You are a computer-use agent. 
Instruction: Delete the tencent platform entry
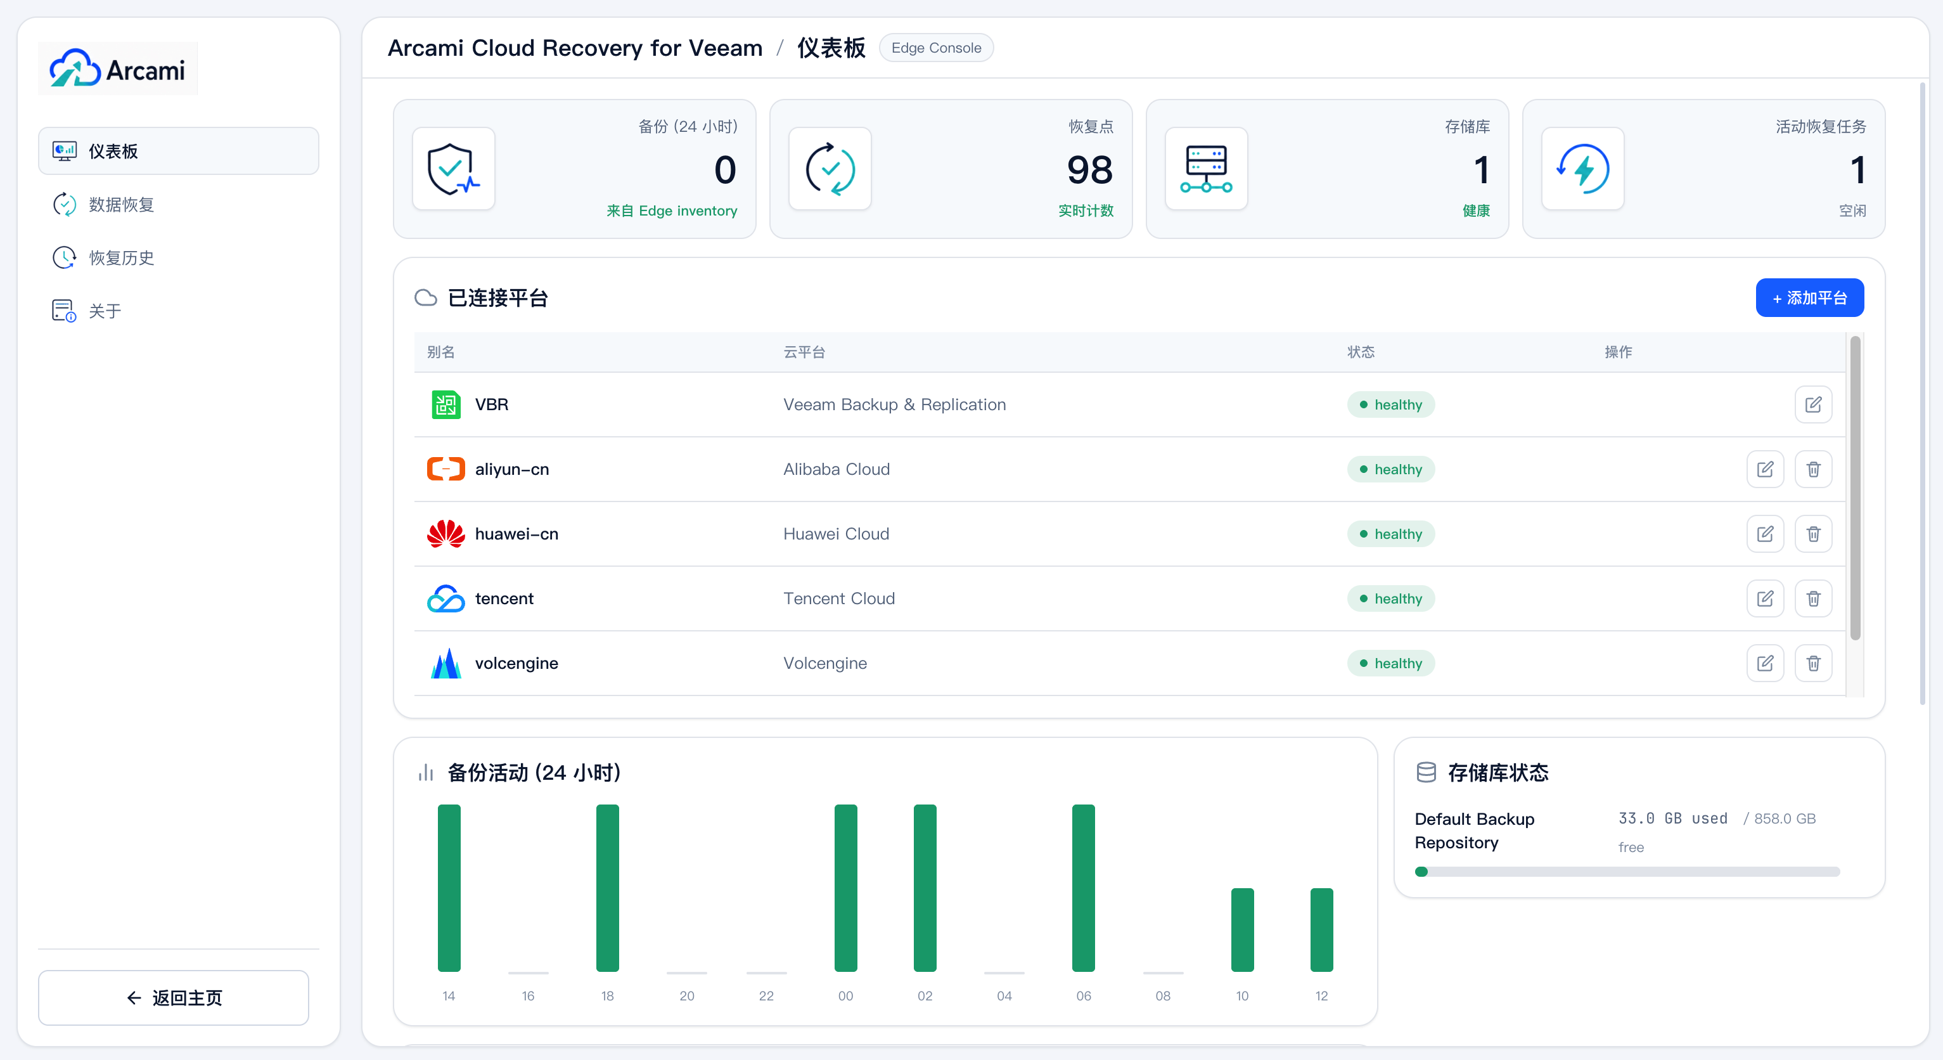tap(1813, 598)
